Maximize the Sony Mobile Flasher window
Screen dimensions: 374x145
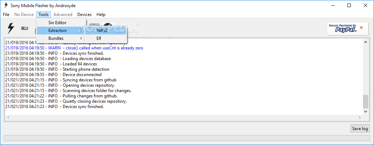coord(349,5)
